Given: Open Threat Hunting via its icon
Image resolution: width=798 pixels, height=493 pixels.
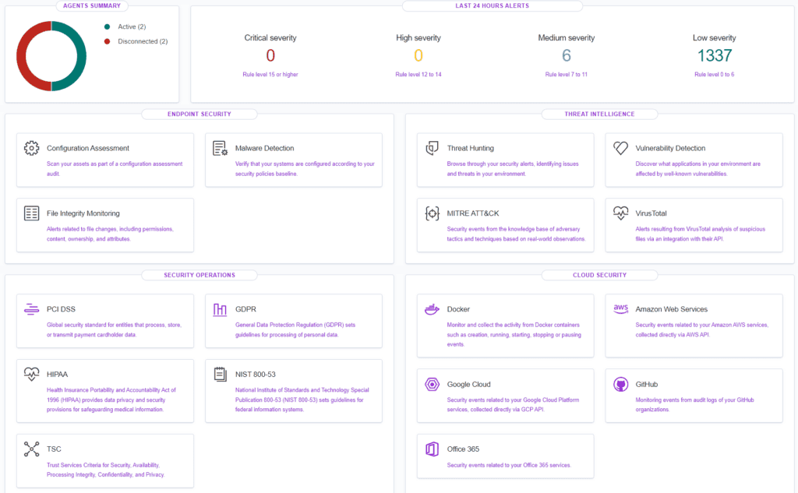Looking at the screenshot, I should (431, 147).
